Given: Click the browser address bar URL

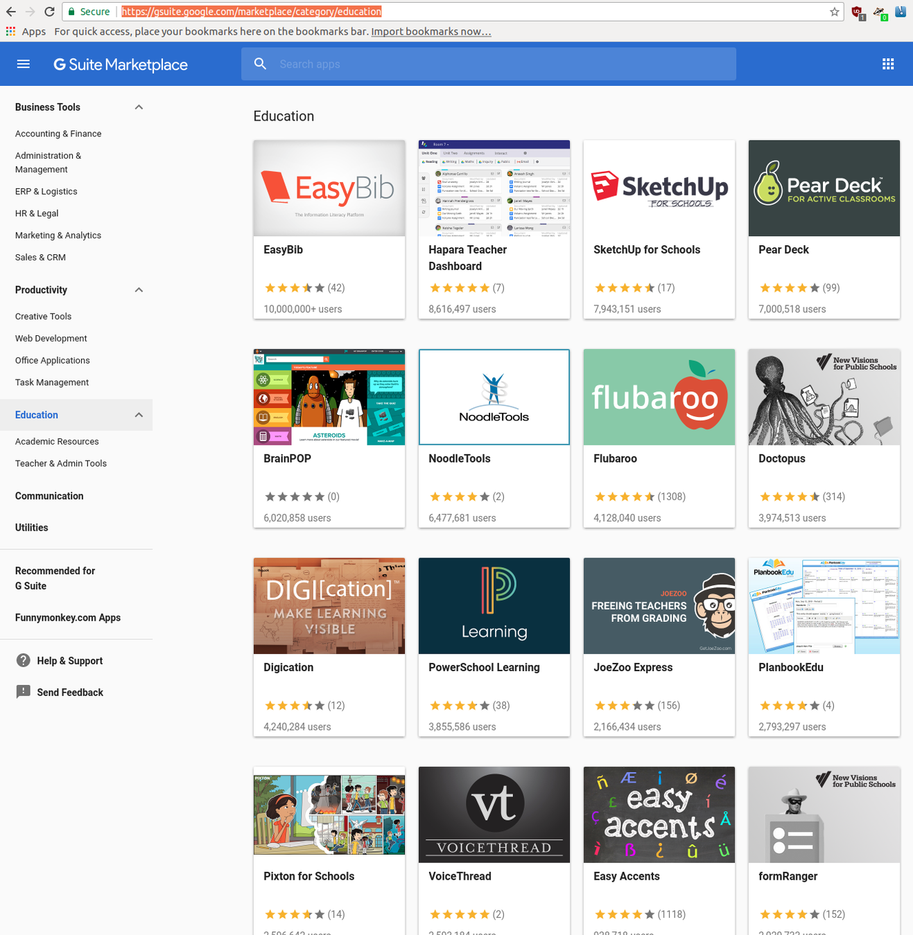Looking at the screenshot, I should (x=252, y=12).
